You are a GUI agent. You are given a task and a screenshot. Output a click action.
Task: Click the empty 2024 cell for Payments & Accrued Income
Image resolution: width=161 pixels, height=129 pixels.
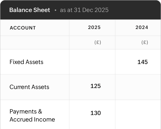point(138,114)
